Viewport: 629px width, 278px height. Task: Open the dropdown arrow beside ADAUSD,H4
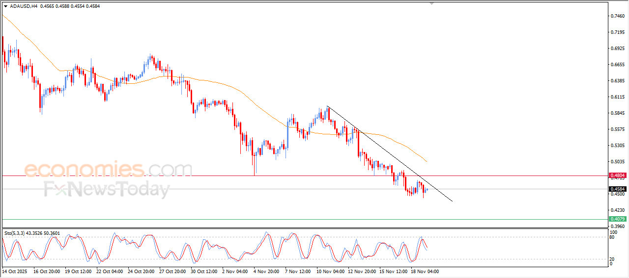pyautogui.click(x=5, y=6)
